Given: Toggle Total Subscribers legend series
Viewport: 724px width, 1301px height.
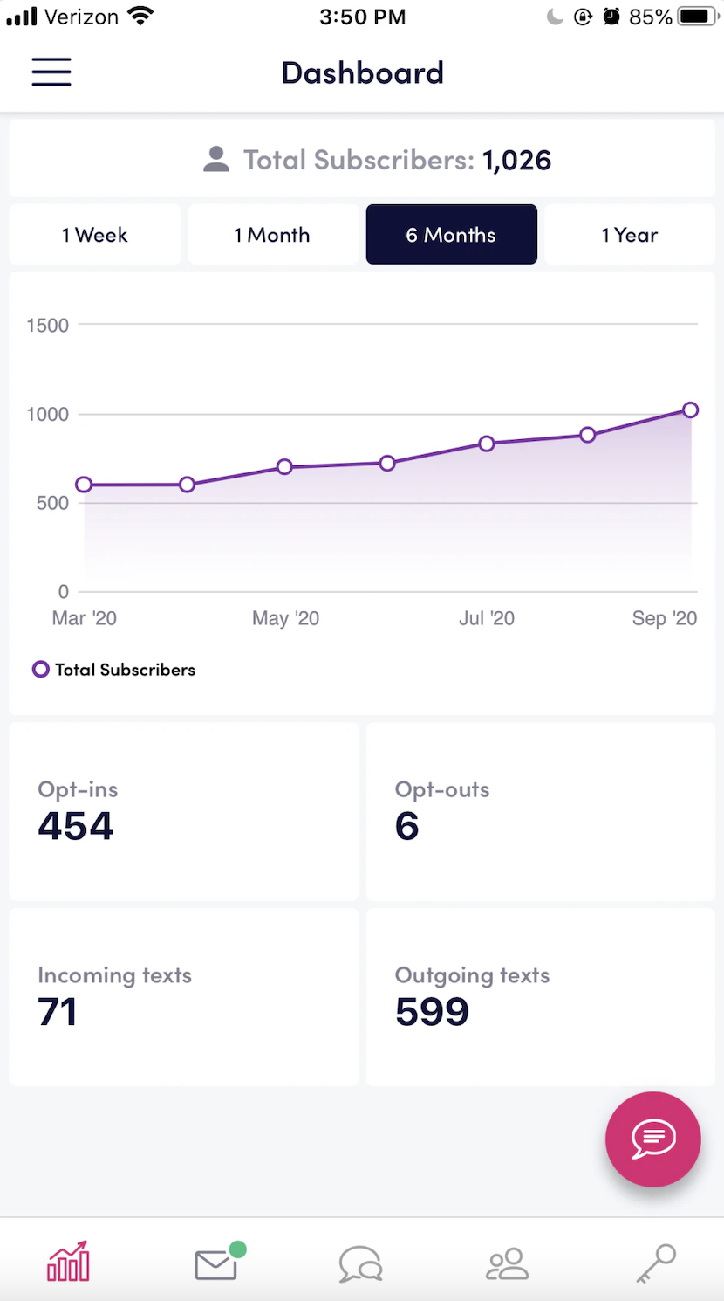Looking at the screenshot, I should (113, 670).
